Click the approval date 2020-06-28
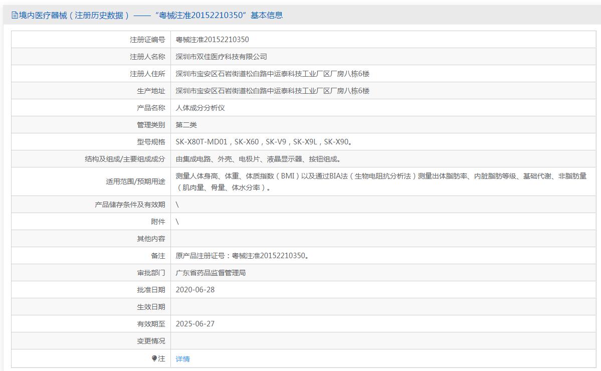 195,290
